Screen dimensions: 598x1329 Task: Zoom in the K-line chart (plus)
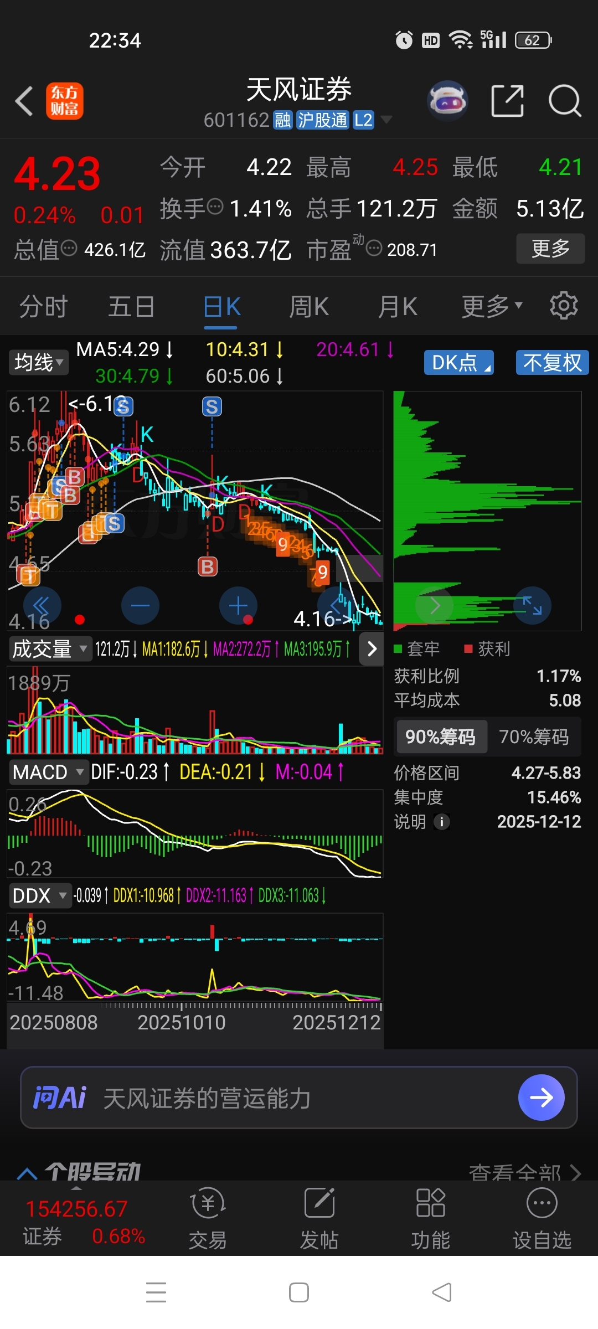pyautogui.click(x=238, y=605)
